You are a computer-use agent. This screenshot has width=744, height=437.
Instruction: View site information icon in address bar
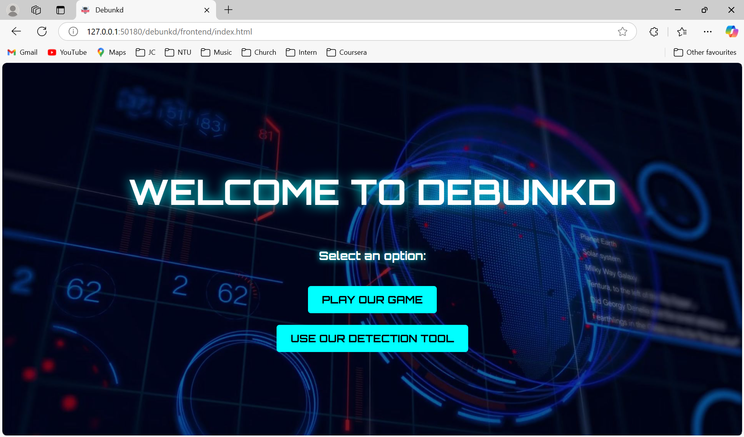73,31
